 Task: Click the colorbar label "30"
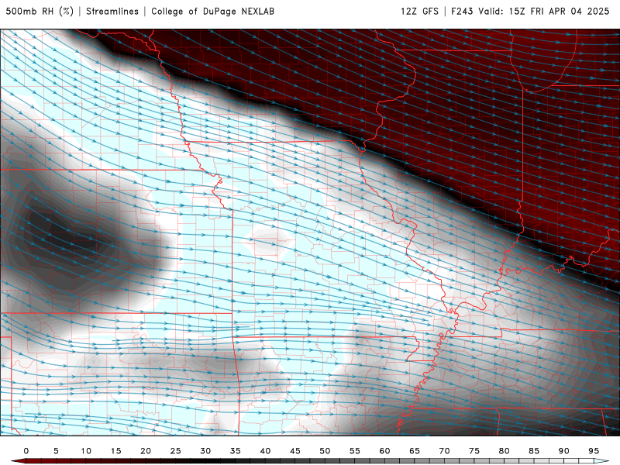tap(205, 451)
